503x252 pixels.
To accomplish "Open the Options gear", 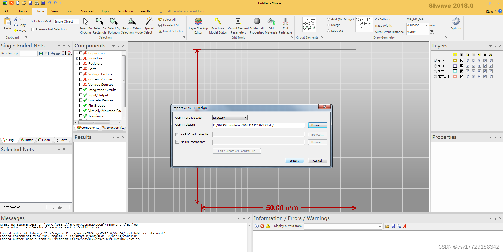I will [456, 24].
